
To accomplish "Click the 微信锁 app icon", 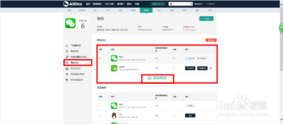I will tap(114, 68).
